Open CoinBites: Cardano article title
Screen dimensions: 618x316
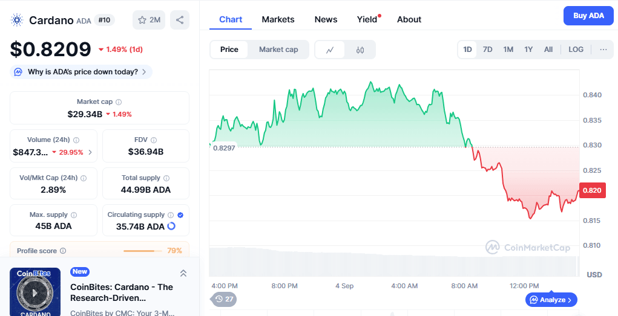click(122, 293)
